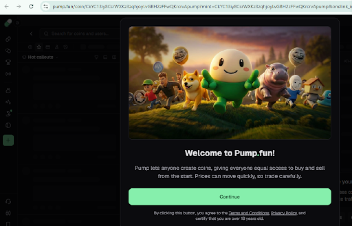352x226 pixels.
Task: Open the Privacy Policy link
Action: [x=284, y=213]
